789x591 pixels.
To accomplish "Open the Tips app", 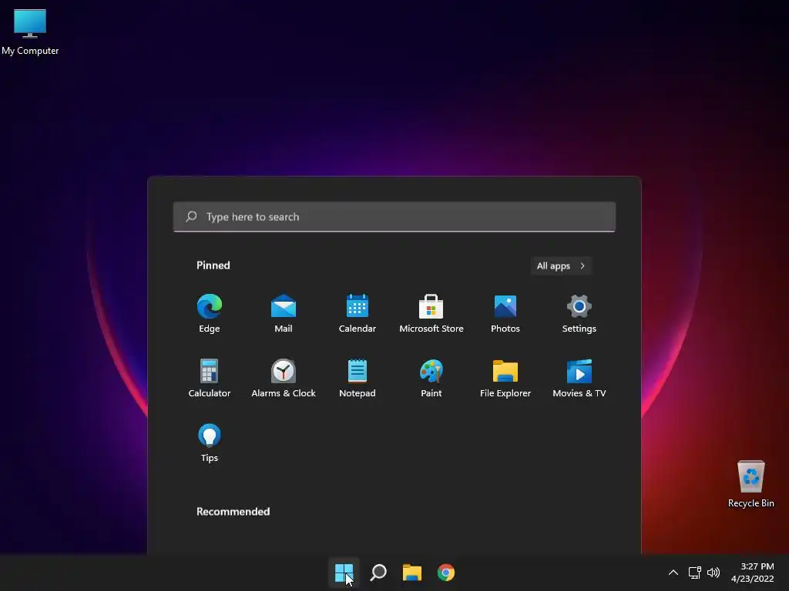I will (210, 442).
